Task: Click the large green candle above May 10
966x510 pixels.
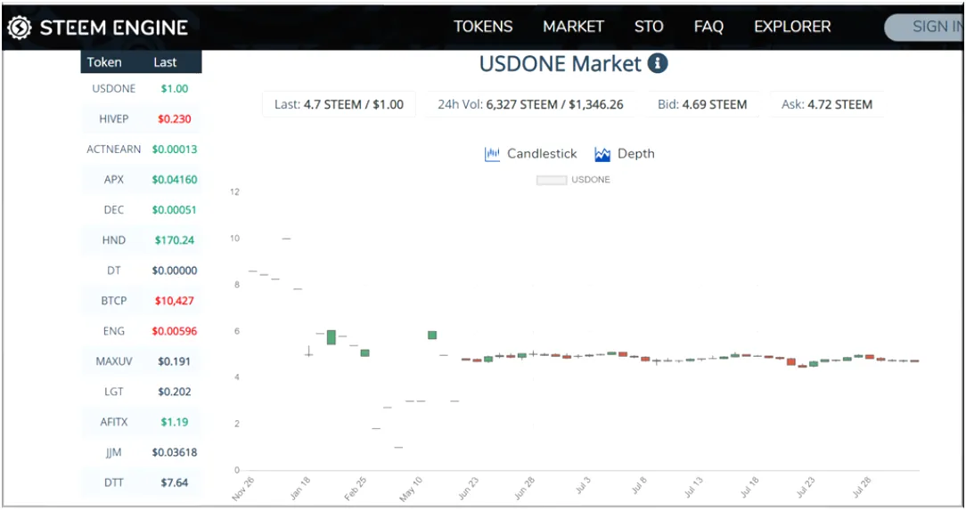Action: coord(432,336)
